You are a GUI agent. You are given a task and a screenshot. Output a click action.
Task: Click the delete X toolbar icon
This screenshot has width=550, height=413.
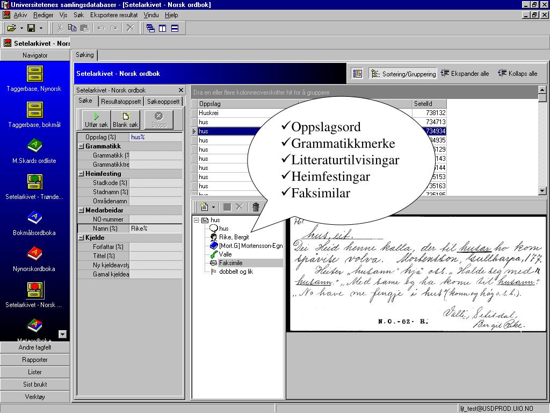pos(131,28)
